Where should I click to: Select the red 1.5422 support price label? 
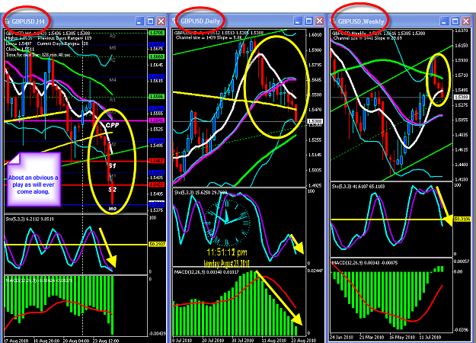pos(156,184)
